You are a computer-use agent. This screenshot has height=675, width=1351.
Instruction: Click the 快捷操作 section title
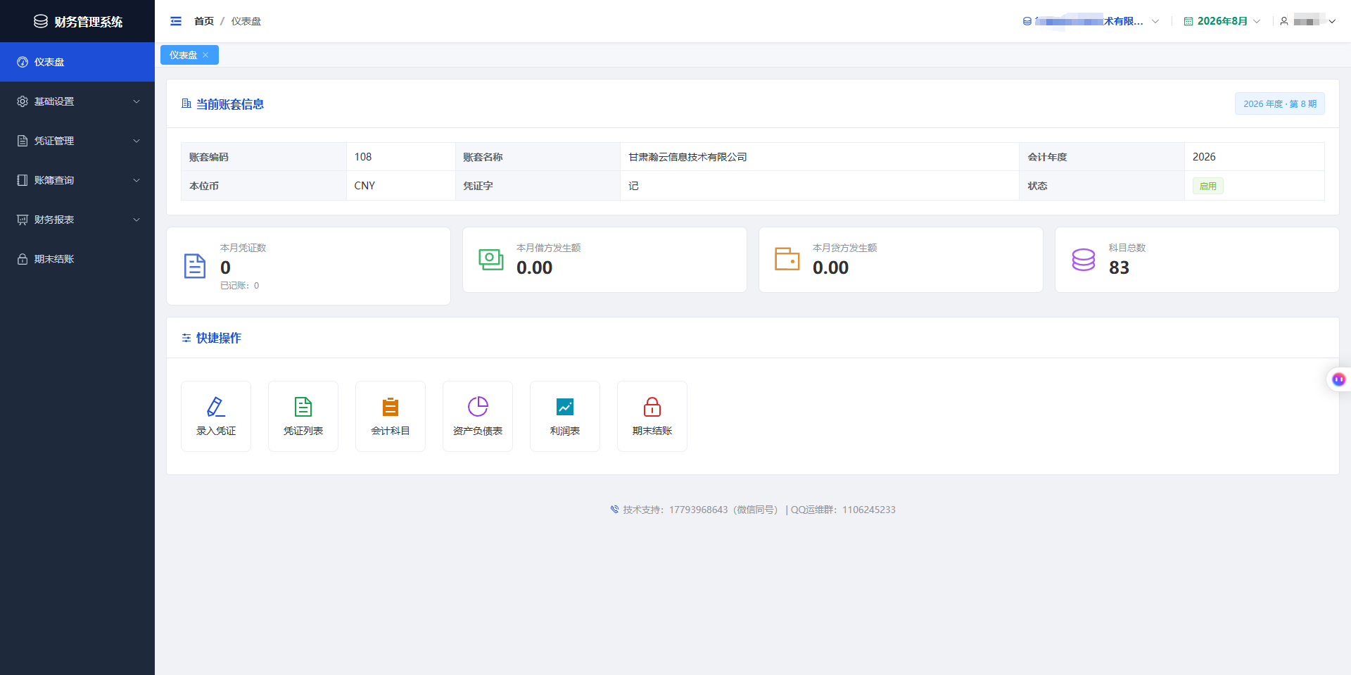(x=219, y=338)
